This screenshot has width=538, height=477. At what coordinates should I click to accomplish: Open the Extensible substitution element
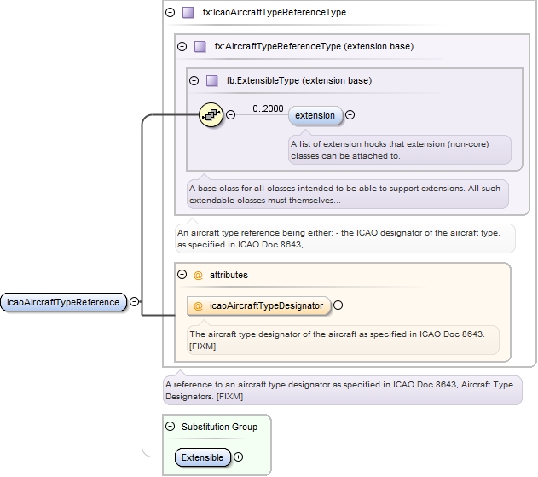tap(203, 457)
